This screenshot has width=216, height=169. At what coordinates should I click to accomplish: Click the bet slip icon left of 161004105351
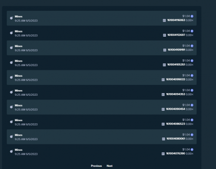point(164,65)
